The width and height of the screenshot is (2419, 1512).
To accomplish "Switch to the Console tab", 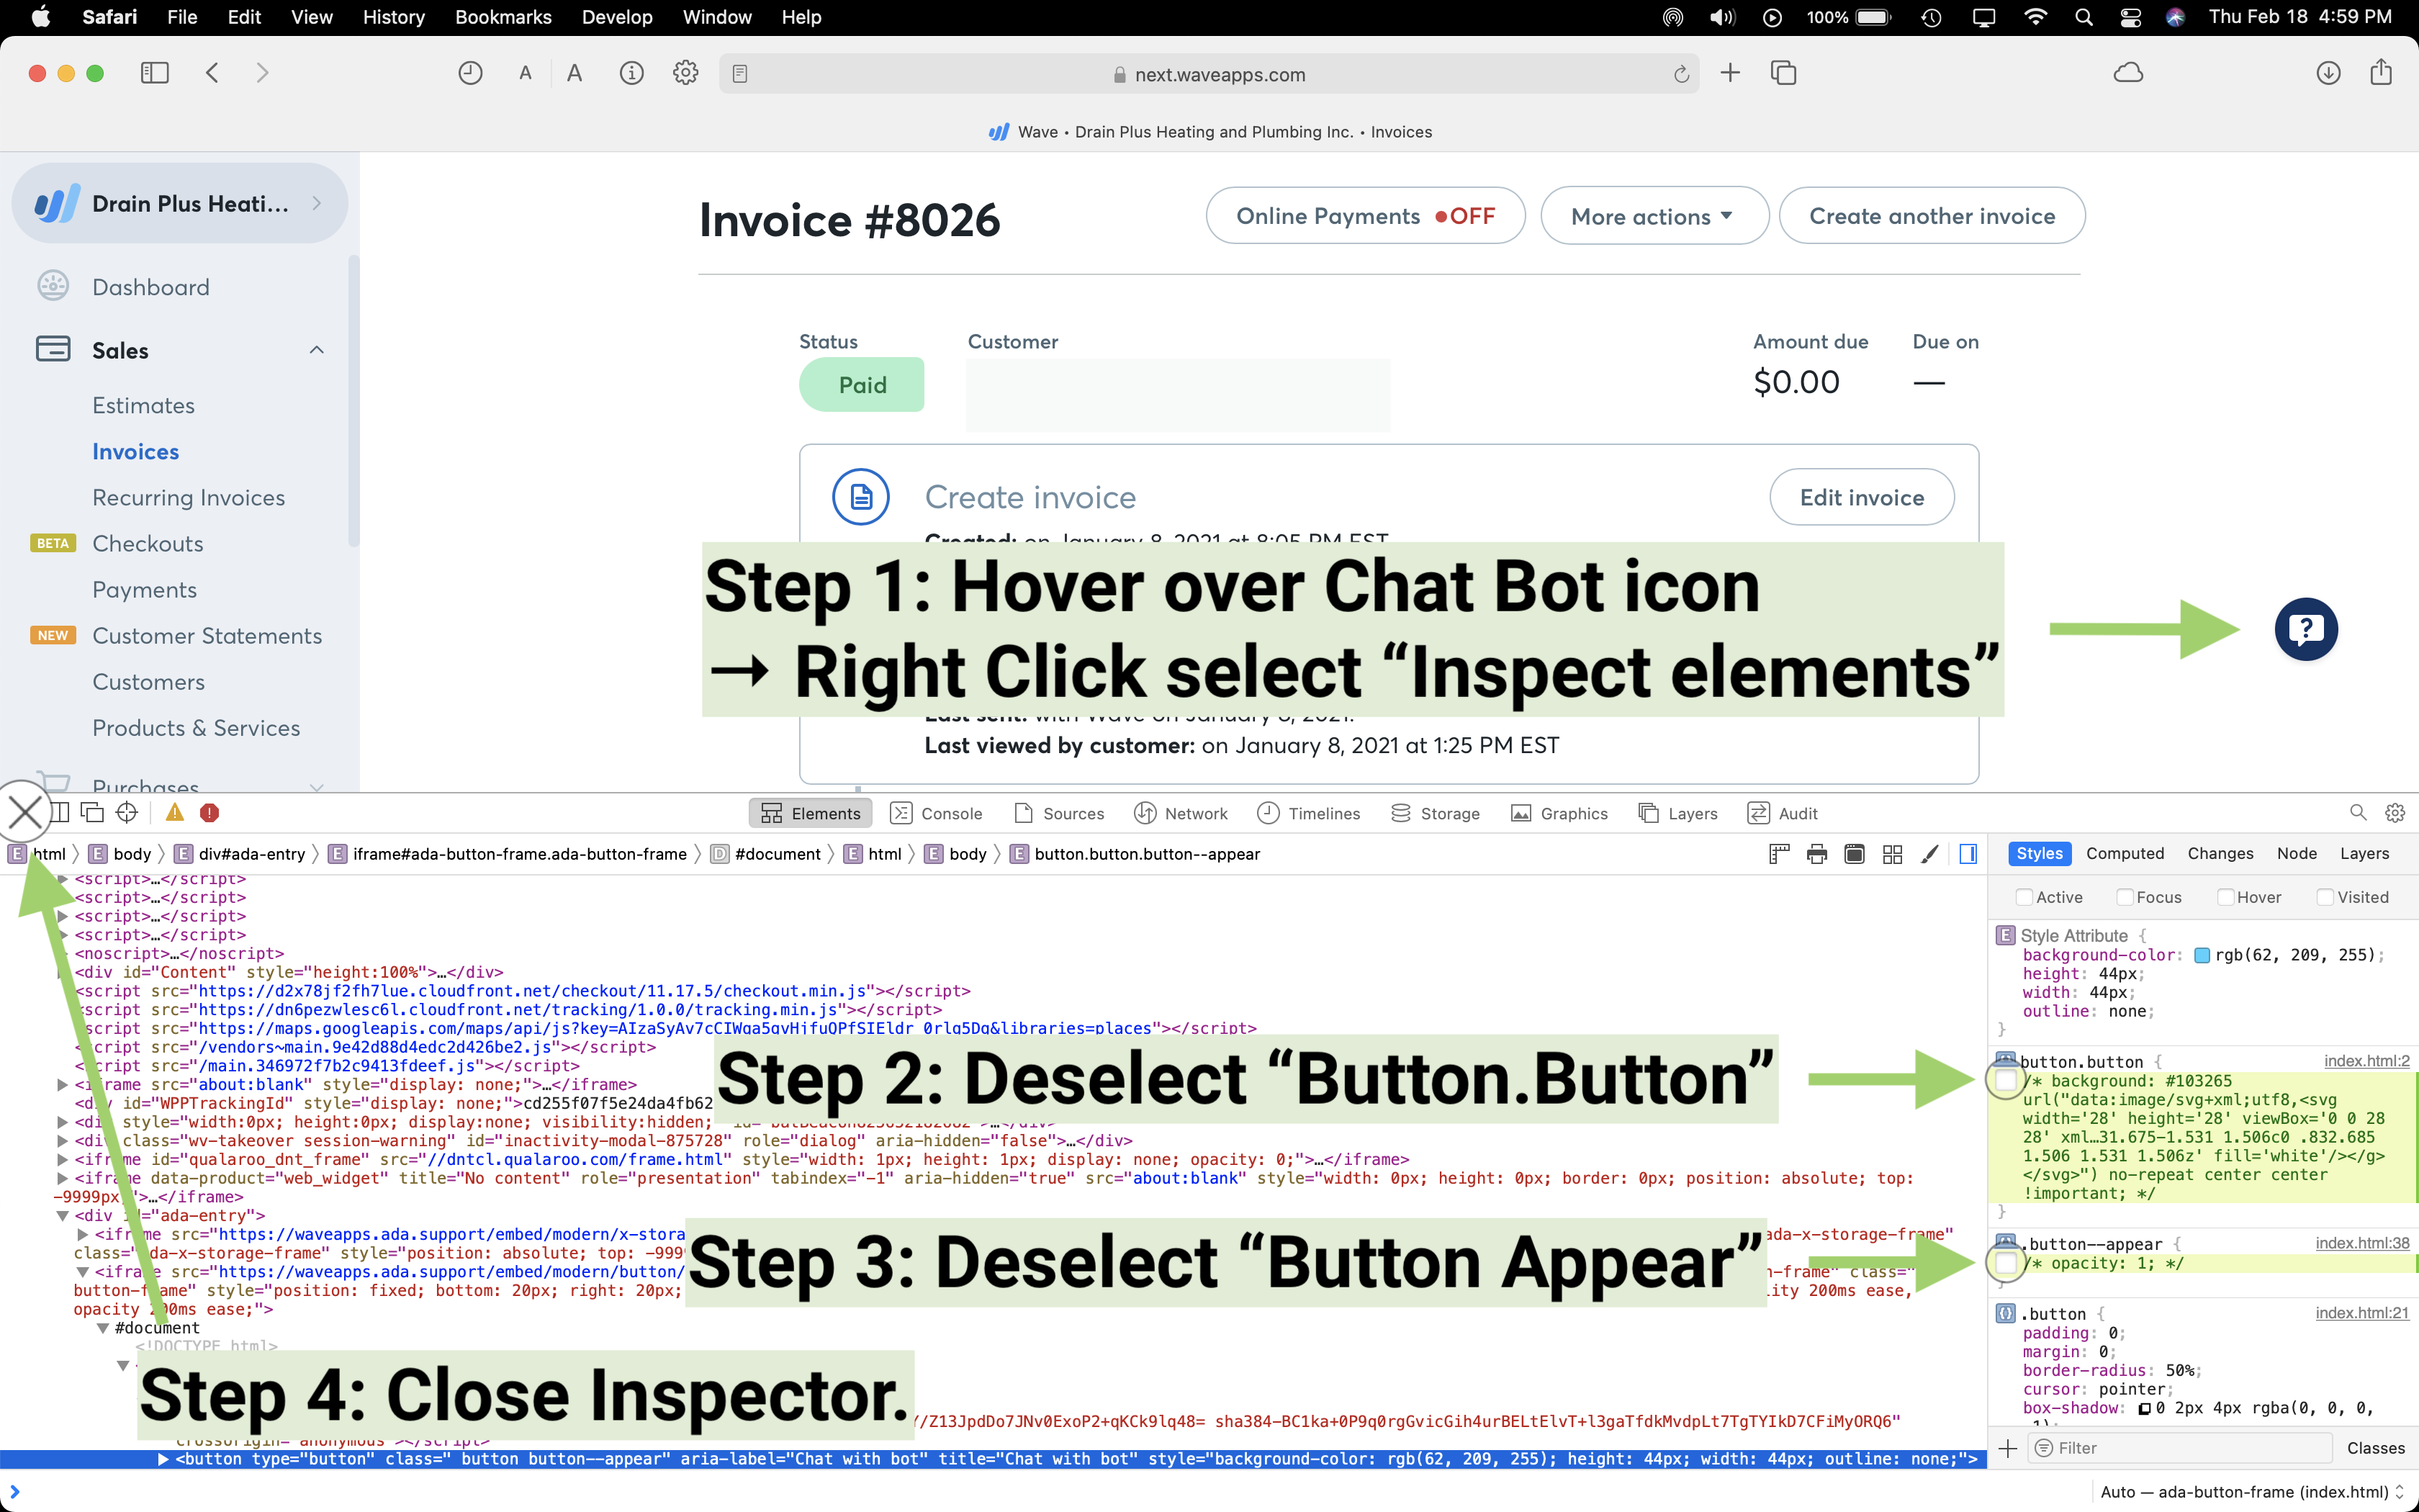I will tap(936, 813).
